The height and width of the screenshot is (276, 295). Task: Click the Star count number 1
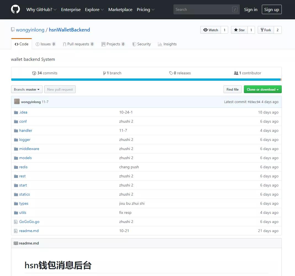pyautogui.click(x=251, y=30)
